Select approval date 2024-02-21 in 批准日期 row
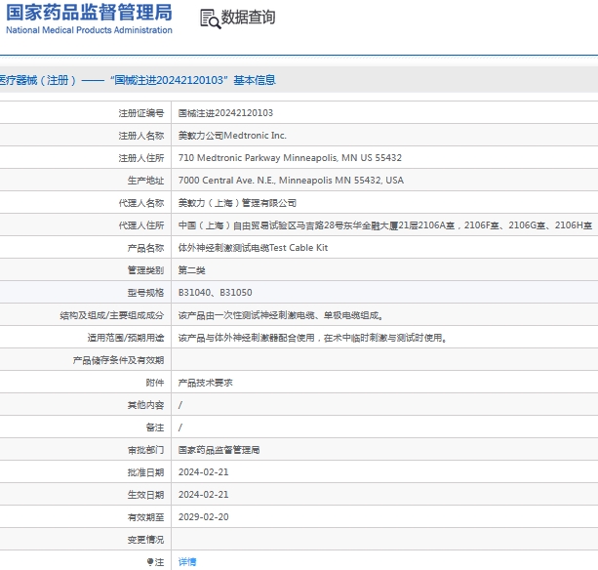Image resolution: width=598 pixels, height=570 pixels. click(203, 472)
